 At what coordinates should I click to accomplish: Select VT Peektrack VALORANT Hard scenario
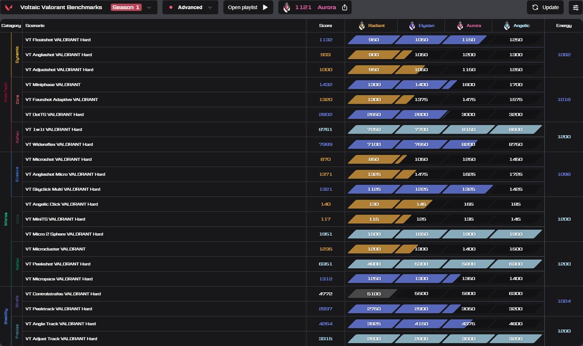(x=59, y=309)
